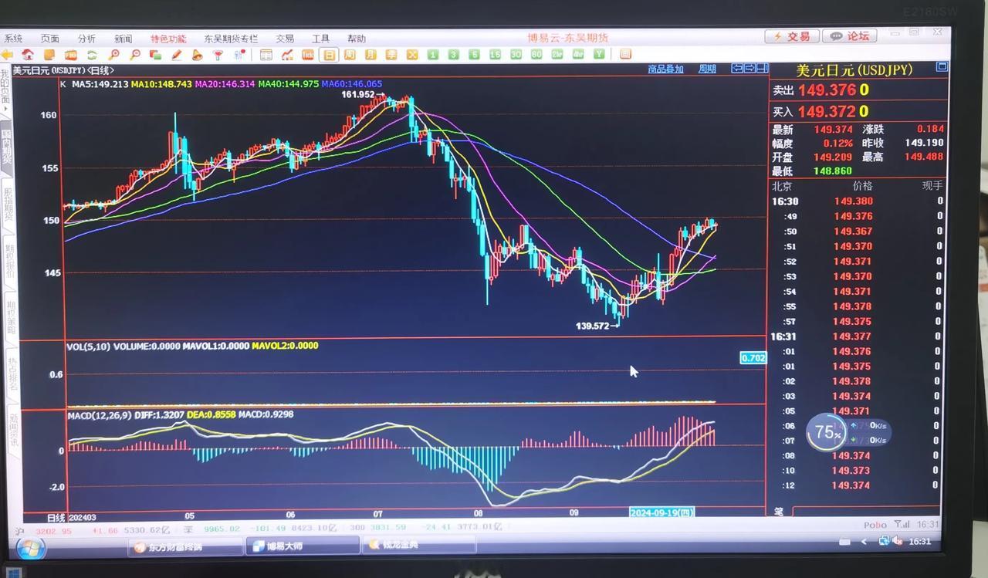This screenshot has height=578, width=988.
Task: Select the 30-minute period button
Action: tap(516, 54)
